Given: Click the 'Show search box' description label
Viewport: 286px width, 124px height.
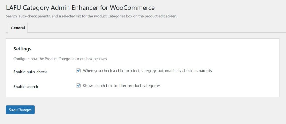Looking at the screenshot, I should click(x=122, y=86).
